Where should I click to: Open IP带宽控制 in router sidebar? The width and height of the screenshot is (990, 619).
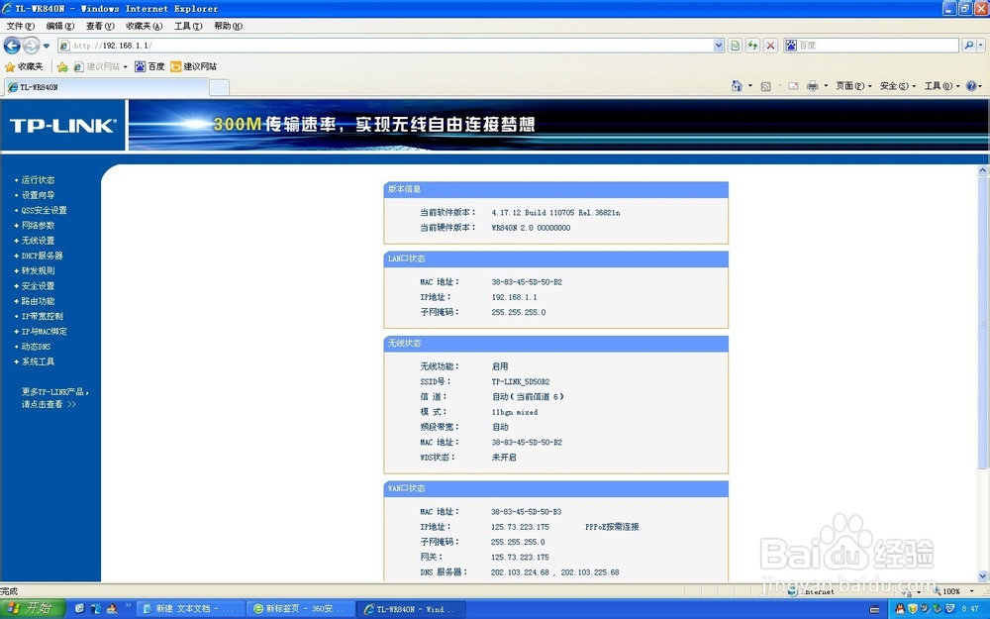coord(43,317)
